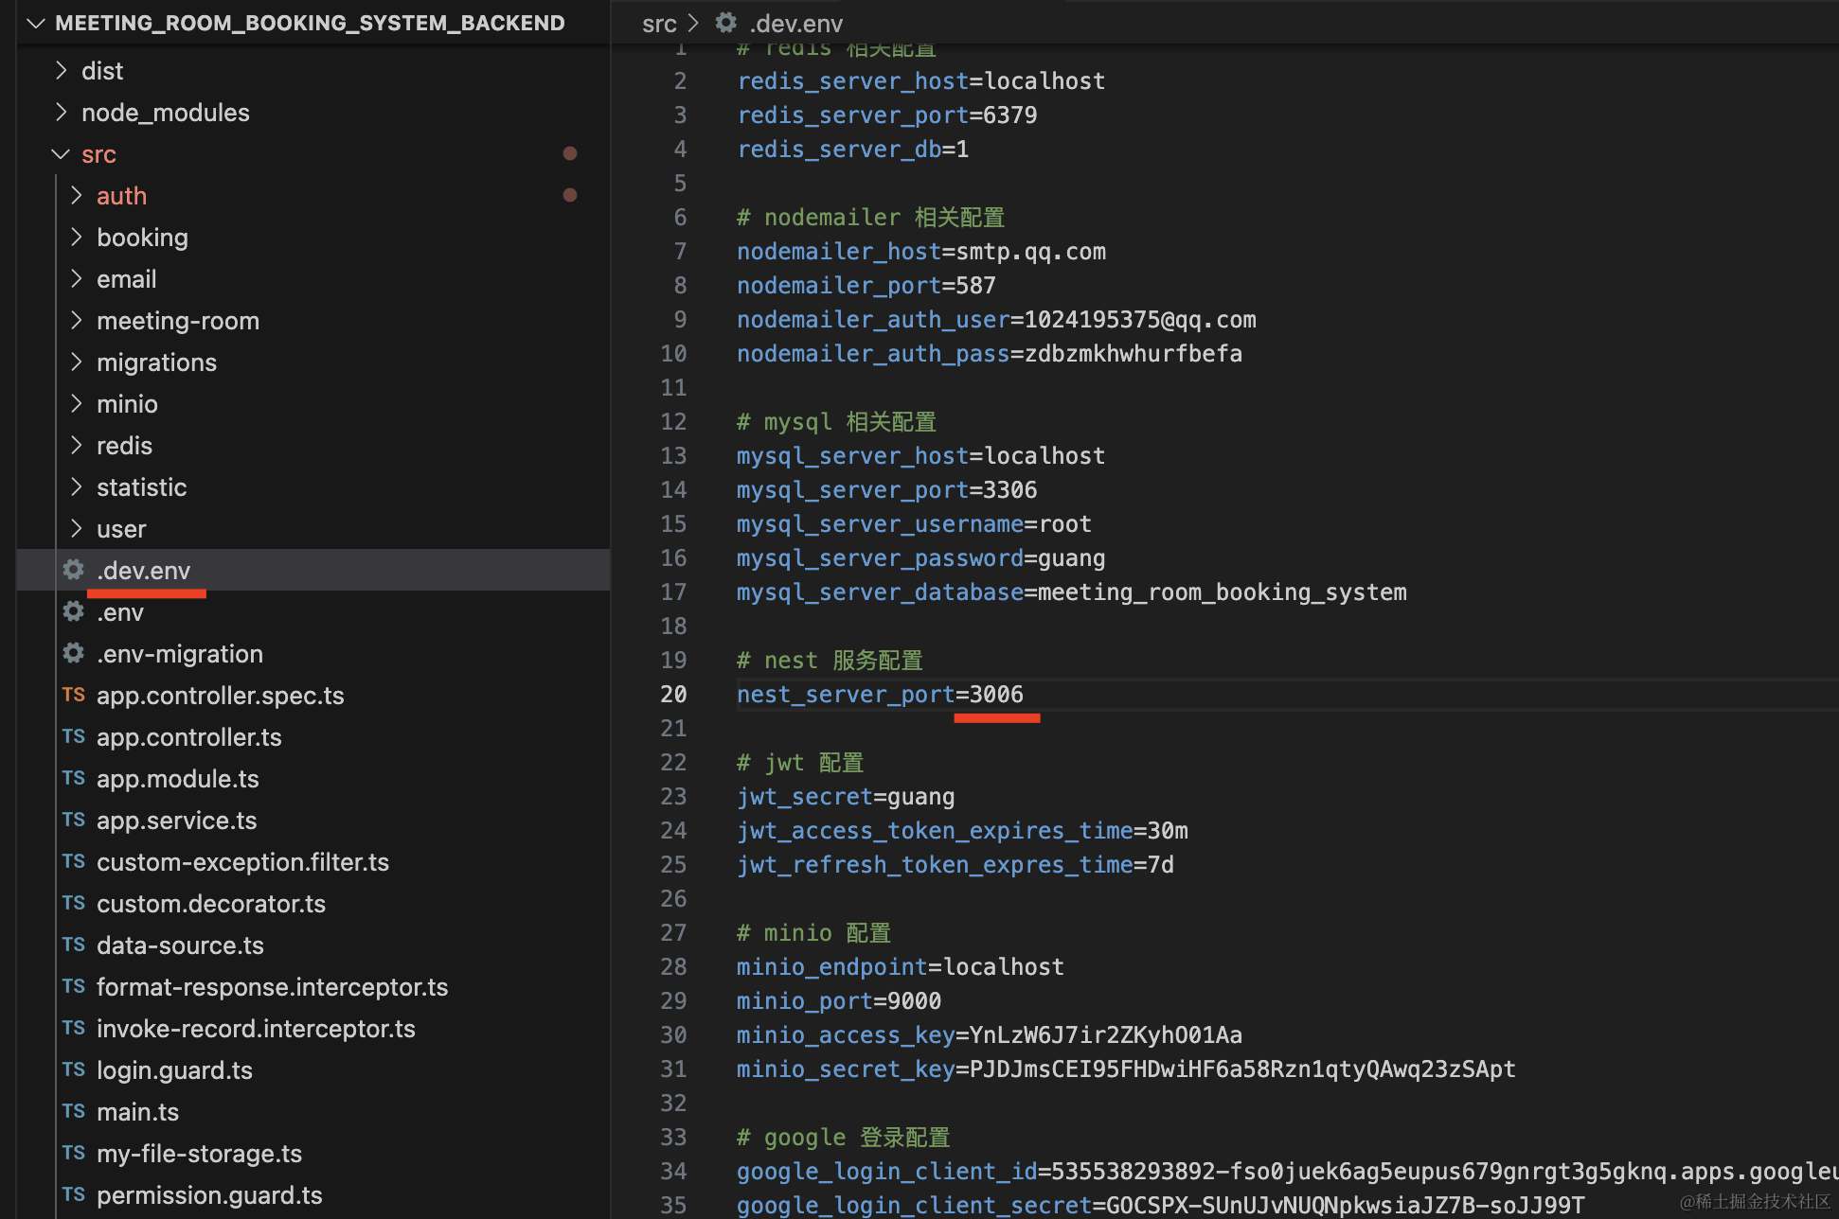Click gear icon in the breadcrumb bar
Image resolution: width=1839 pixels, height=1219 pixels.
[726, 23]
